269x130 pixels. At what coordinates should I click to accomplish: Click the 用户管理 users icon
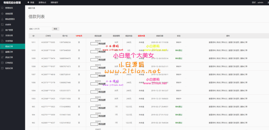2,30
